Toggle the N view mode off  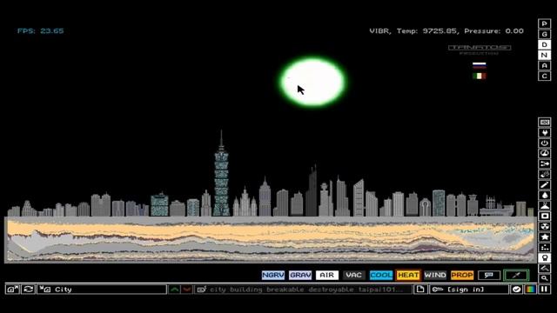point(544,55)
